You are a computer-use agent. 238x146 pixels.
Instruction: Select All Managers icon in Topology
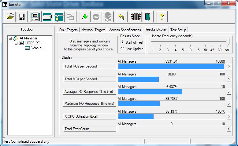[x=16, y=38]
